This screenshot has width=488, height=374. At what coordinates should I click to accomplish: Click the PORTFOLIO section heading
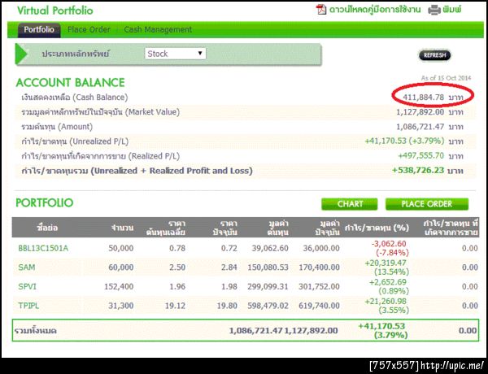click(x=45, y=203)
